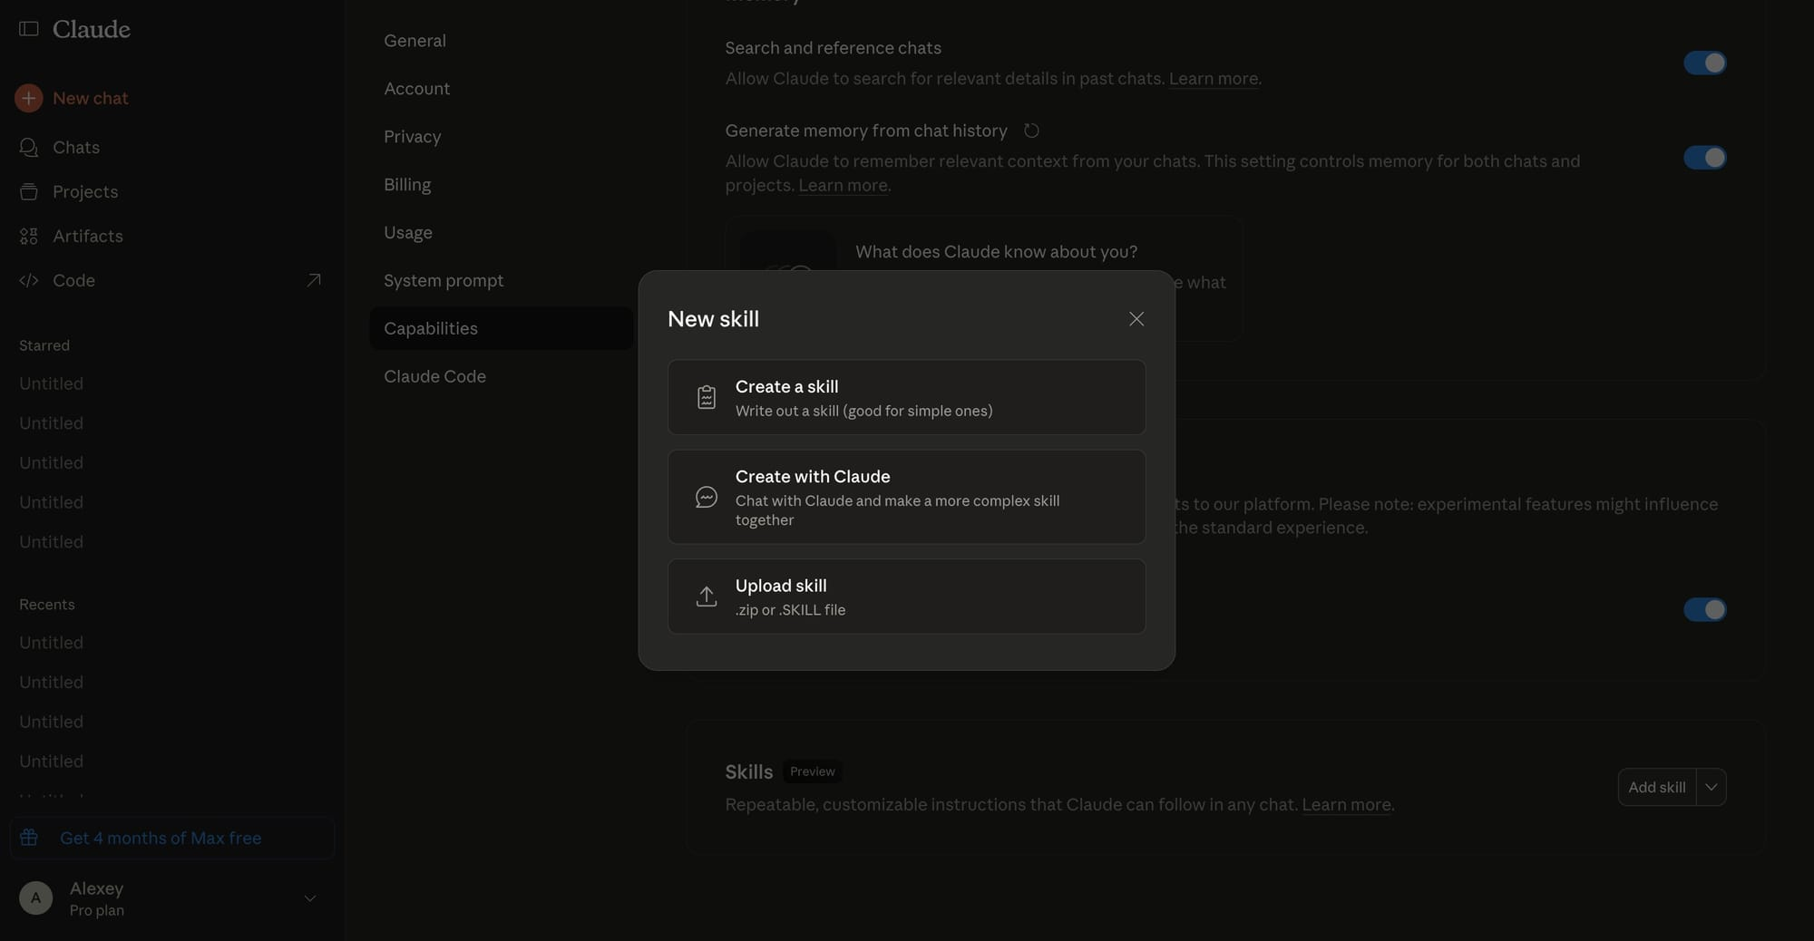
Task: Follow the Skills Learn more link
Action: click(1346, 804)
